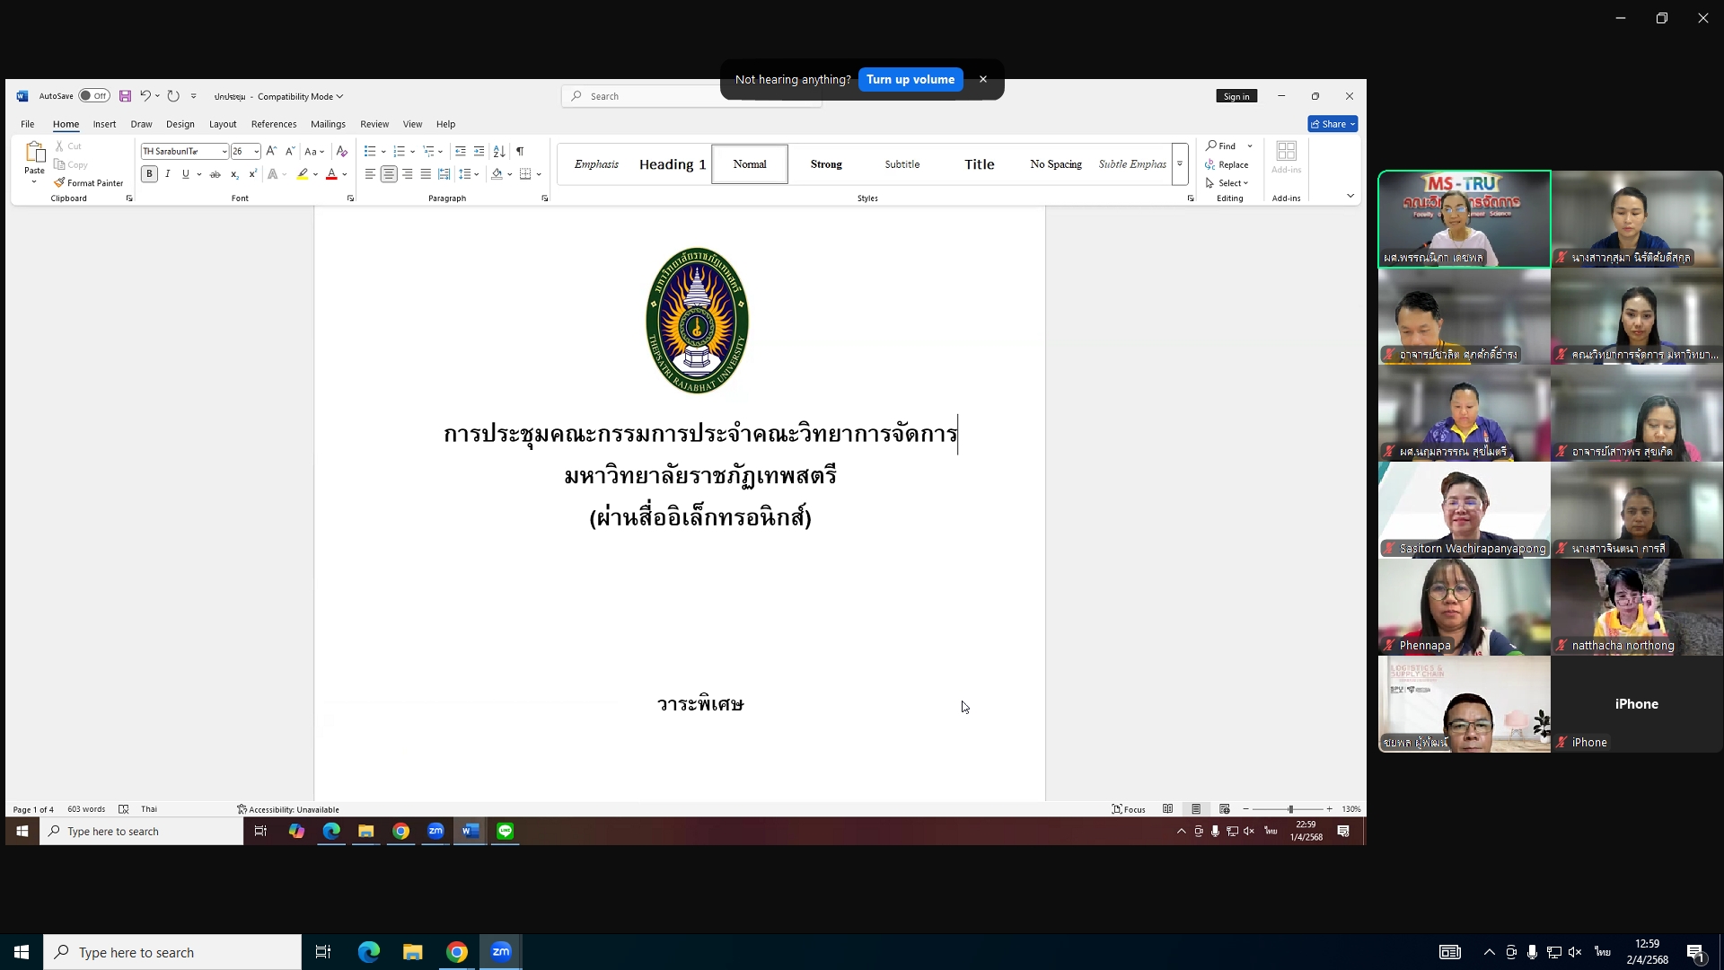Toggle the AutoSave switch
This screenshot has width=1724, height=970.
coord(93,96)
